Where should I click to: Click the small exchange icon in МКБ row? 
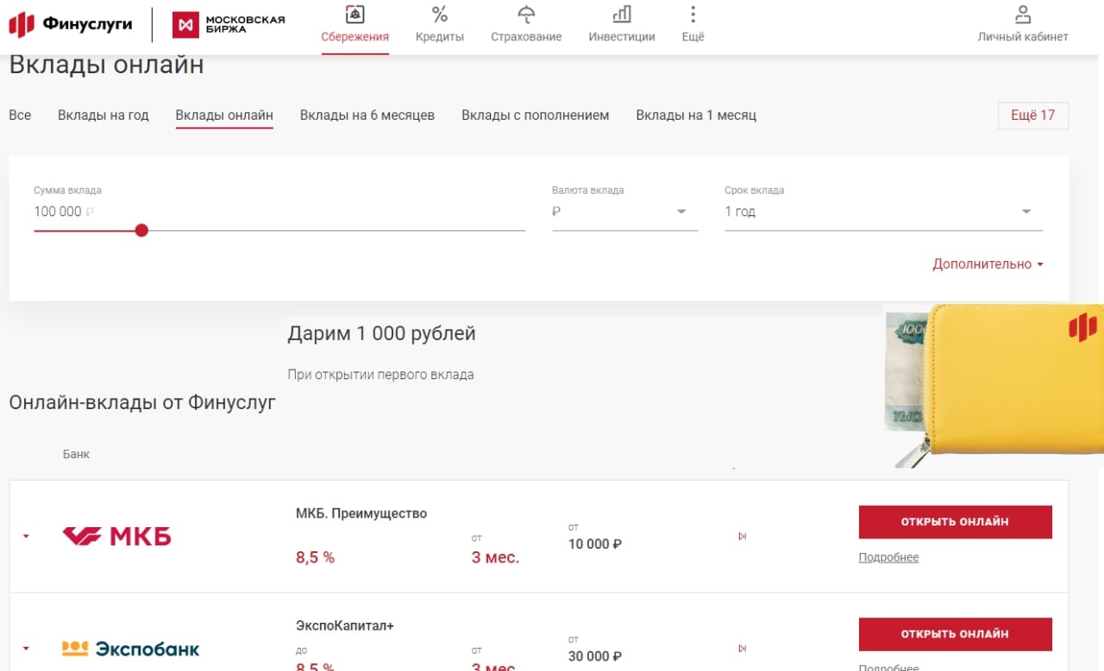coord(742,537)
